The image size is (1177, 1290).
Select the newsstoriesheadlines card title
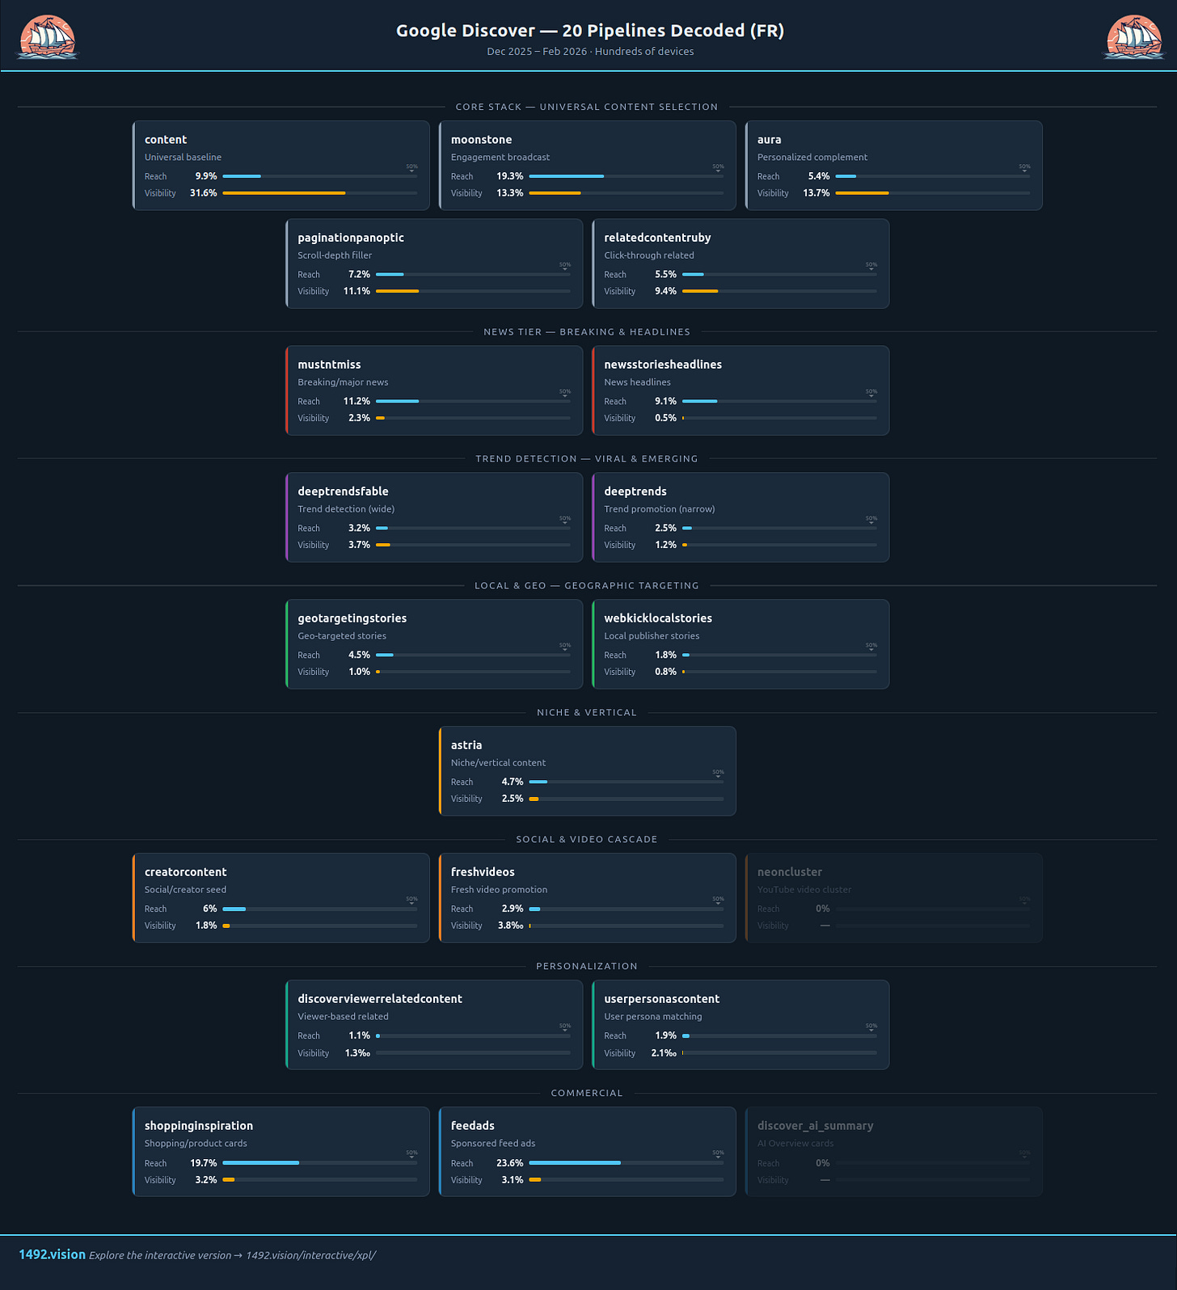[x=663, y=365]
